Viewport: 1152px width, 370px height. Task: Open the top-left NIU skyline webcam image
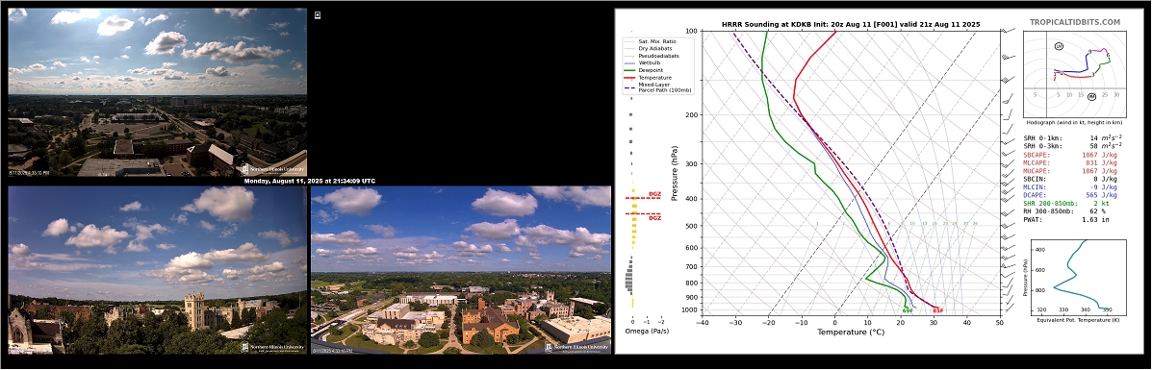click(157, 91)
